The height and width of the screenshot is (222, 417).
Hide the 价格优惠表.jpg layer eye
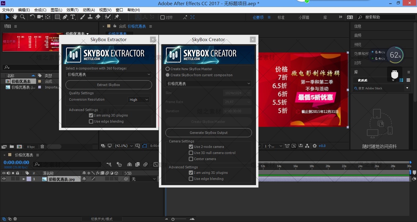point(4,179)
